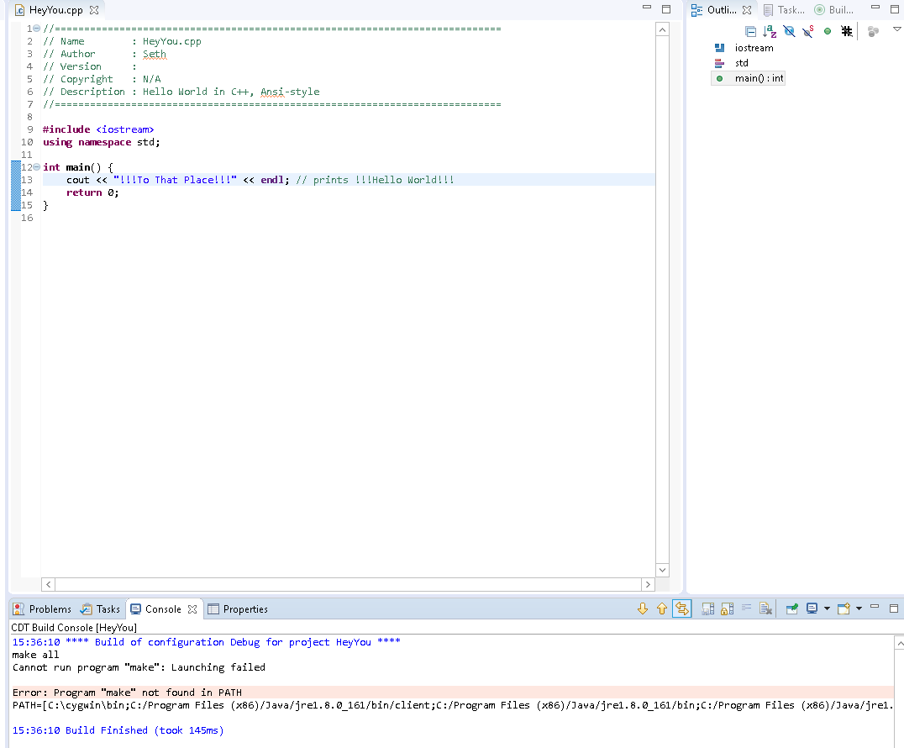The height and width of the screenshot is (748, 904).
Task: Click line 13 marker in editor ruler
Action: click(x=16, y=180)
